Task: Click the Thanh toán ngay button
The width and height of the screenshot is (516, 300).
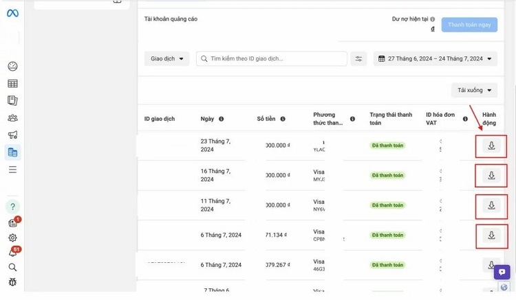Action: tap(469, 25)
